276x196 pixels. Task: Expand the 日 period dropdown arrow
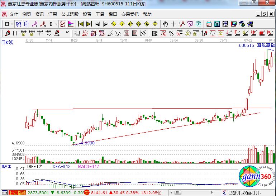point(12,24)
